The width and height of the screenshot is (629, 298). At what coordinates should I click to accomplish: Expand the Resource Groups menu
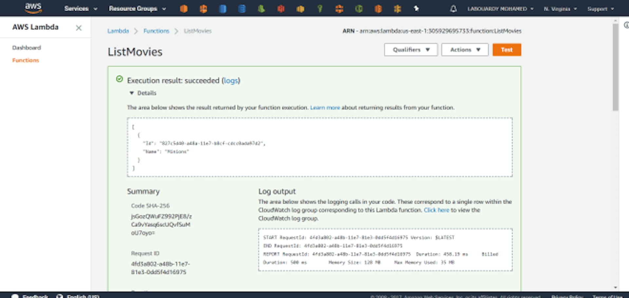137,9
